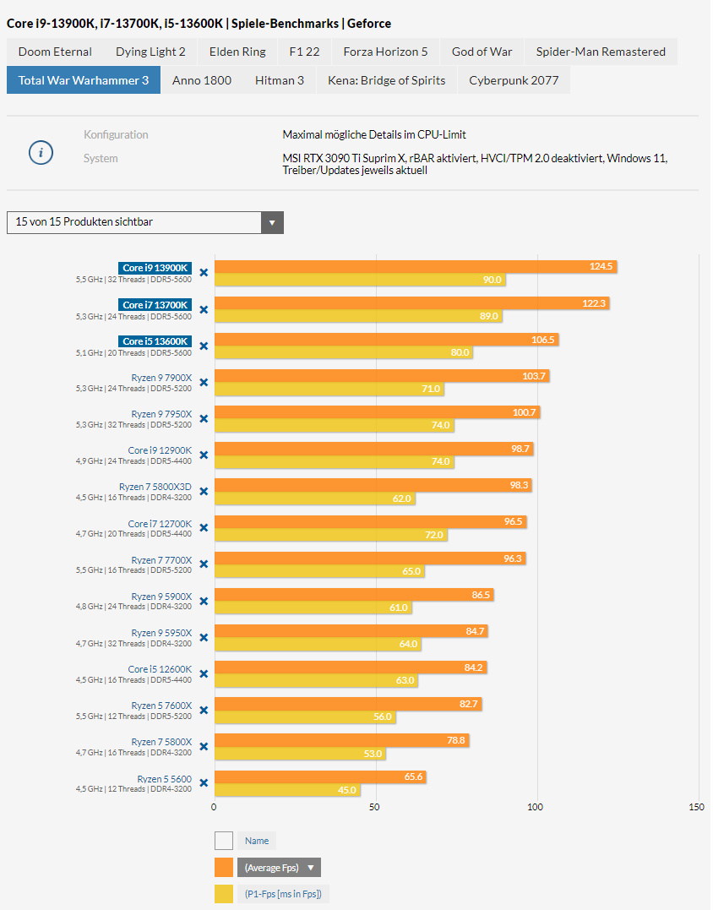Click the orange Average Fps swatch
The height and width of the screenshot is (910, 713).
[224, 868]
